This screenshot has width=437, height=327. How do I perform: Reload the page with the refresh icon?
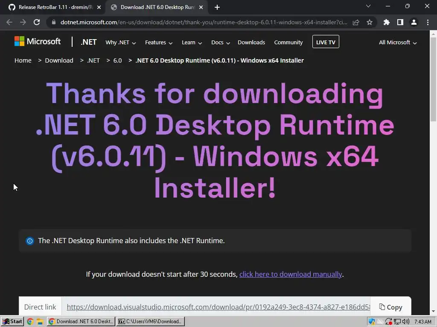point(37,22)
